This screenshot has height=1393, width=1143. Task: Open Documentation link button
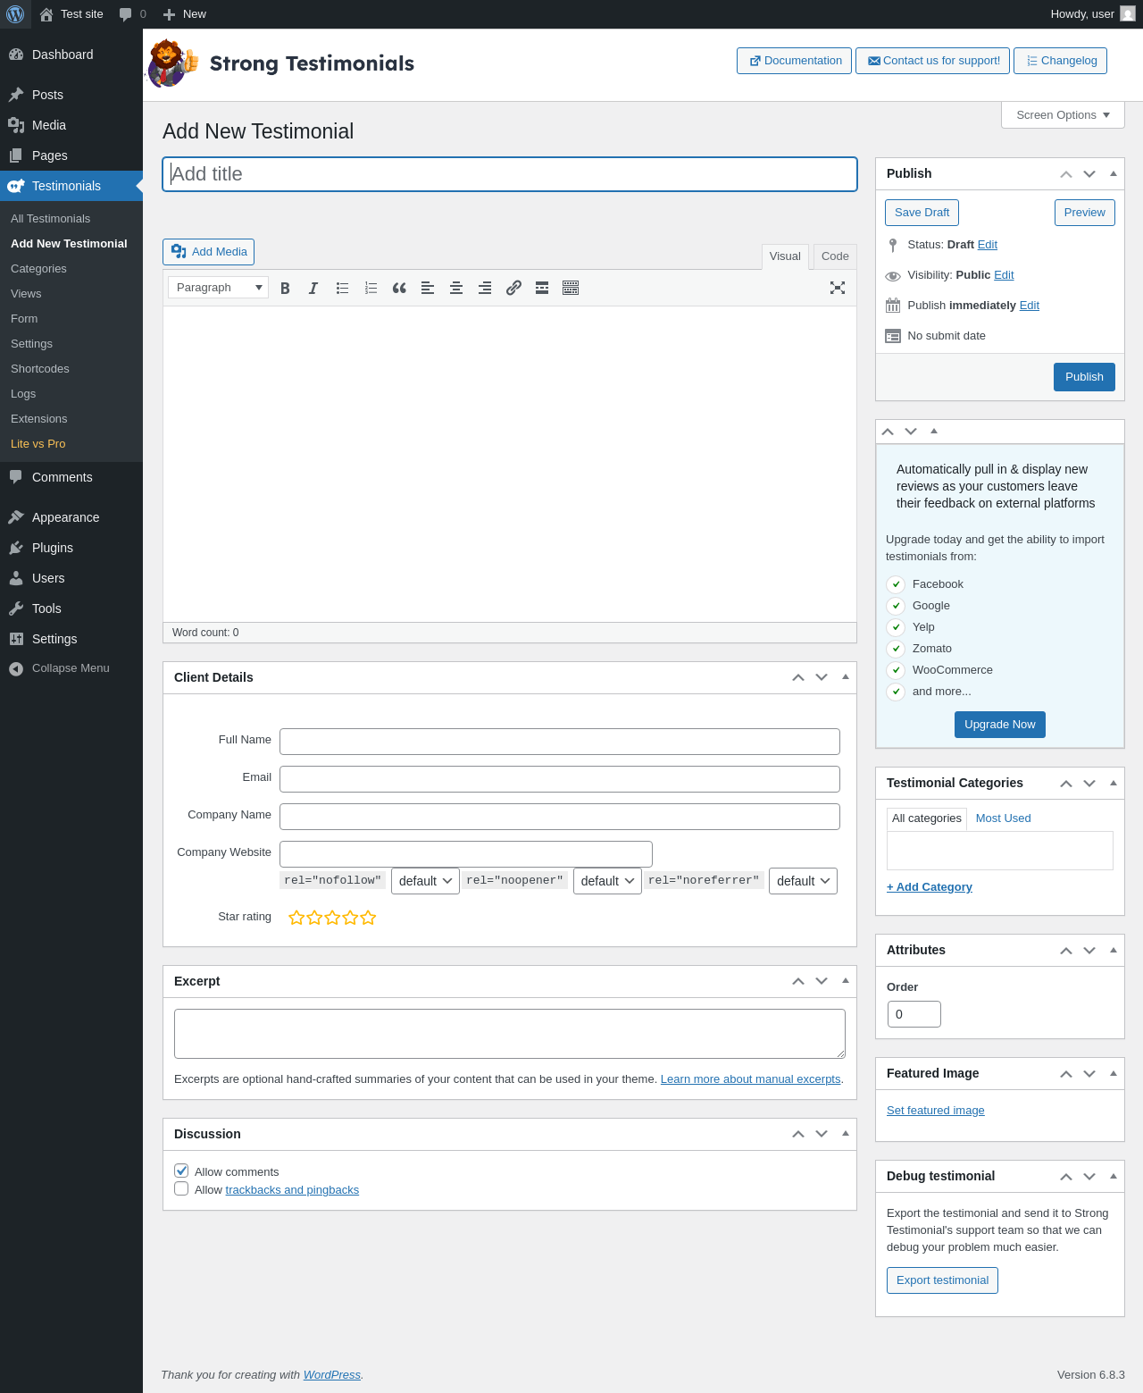[x=794, y=61]
